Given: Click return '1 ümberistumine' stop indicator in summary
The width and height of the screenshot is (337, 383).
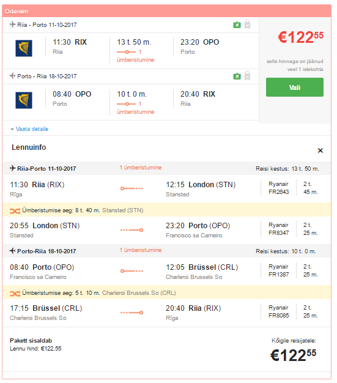Looking at the screenshot, I should tap(135, 108).
